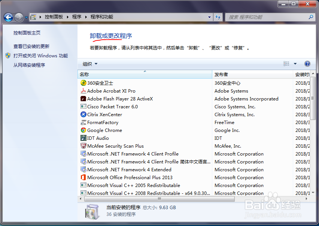The width and height of the screenshot is (319, 226).
Task: Click the vertical scrollbar thumb
Action: 313,98
